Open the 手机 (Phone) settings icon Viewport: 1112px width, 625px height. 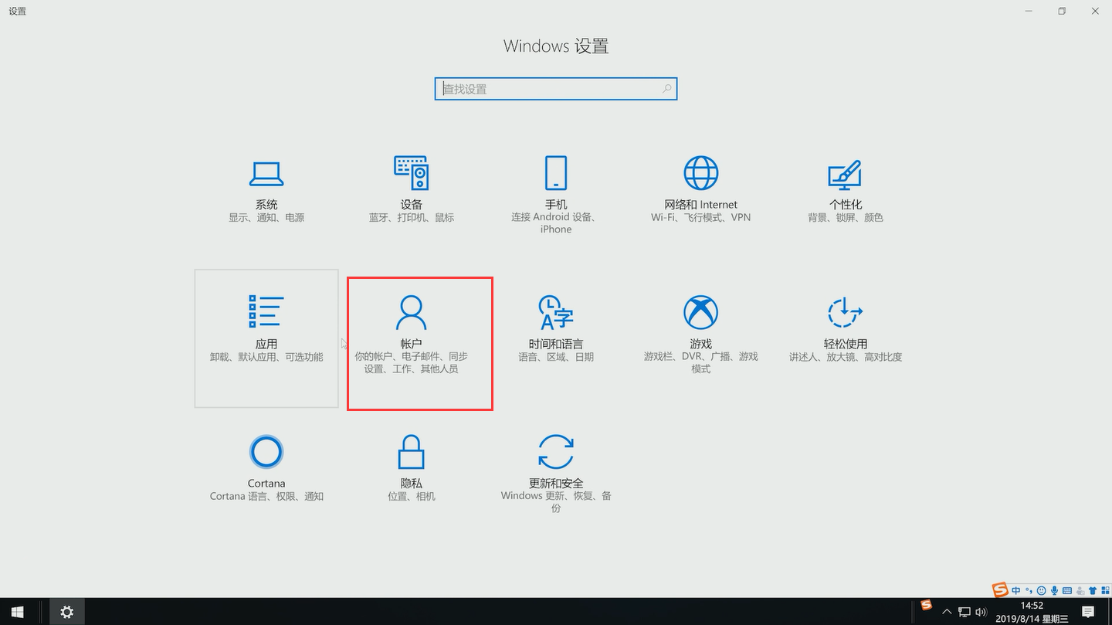(x=556, y=172)
